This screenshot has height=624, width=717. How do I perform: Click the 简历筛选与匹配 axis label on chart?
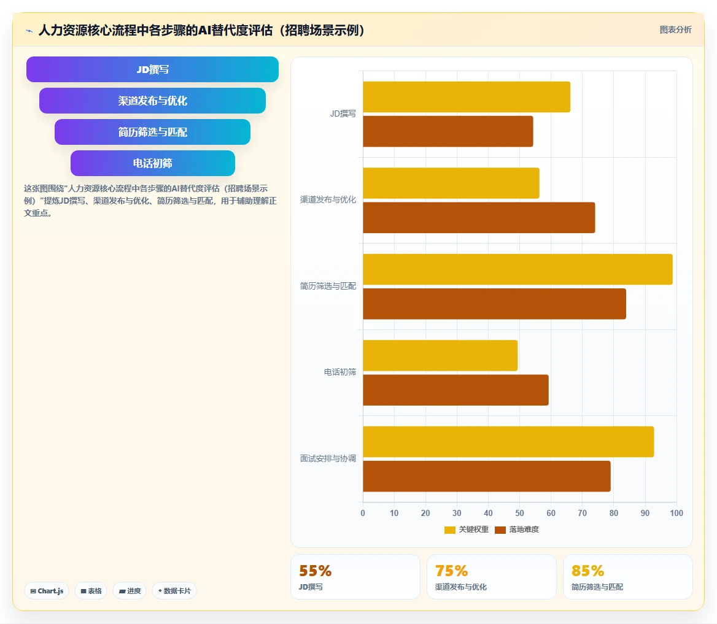click(328, 286)
